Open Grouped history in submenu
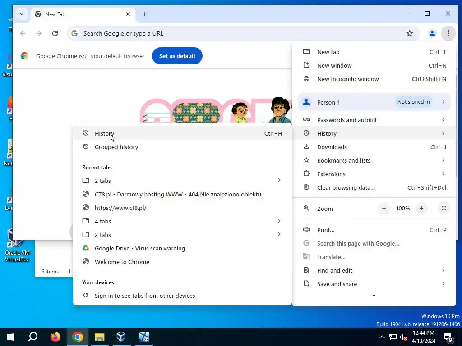 coord(182,147)
